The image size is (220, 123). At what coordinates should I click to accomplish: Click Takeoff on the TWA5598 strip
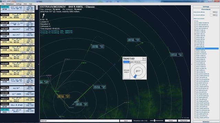[x=31, y=20]
